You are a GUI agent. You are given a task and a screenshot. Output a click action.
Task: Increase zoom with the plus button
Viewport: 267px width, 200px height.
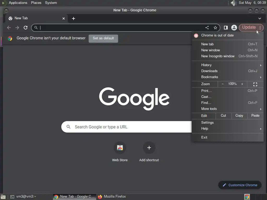242,84
